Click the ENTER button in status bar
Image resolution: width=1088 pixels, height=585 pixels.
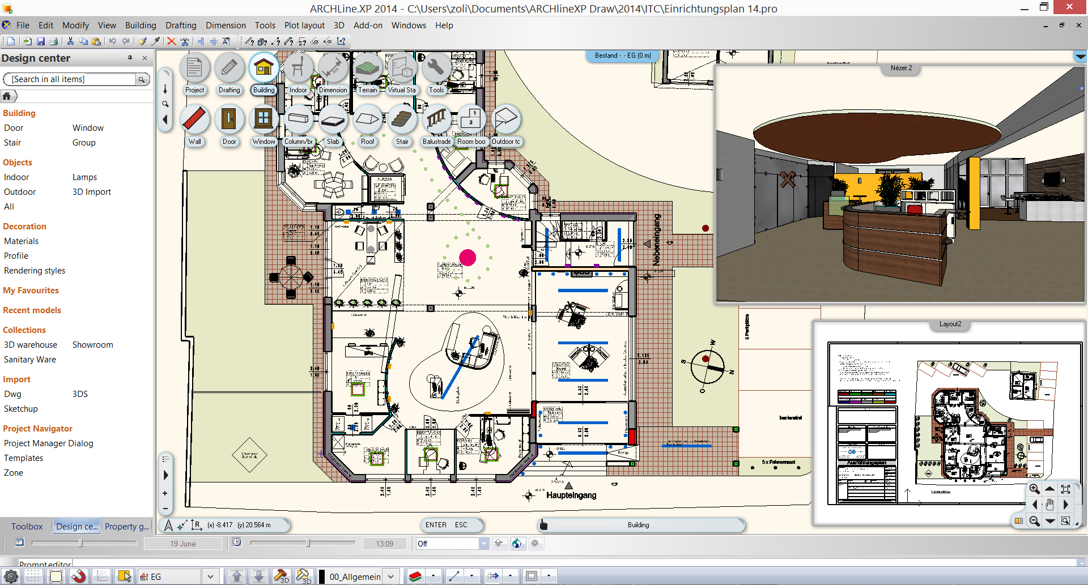point(436,525)
